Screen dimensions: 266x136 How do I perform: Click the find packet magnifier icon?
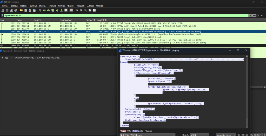(40, 10)
